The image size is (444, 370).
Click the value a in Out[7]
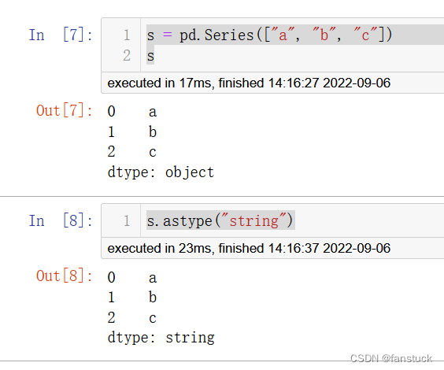153,112
